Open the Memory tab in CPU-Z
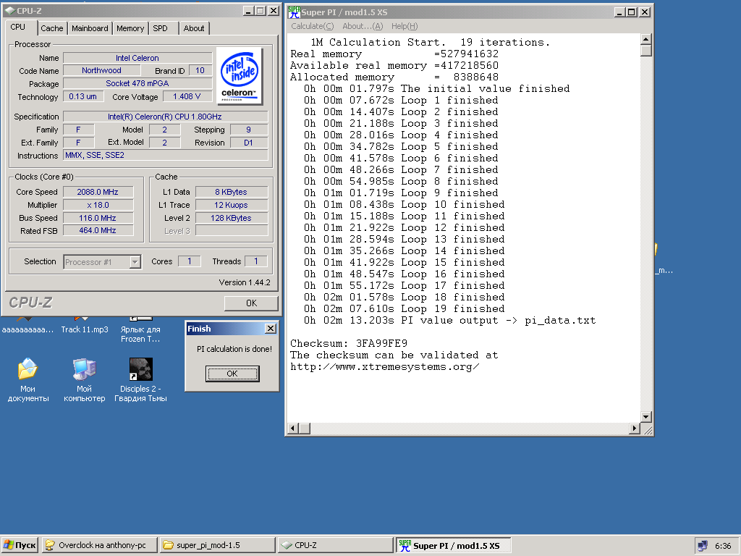The height and width of the screenshot is (556, 741). coord(130,28)
